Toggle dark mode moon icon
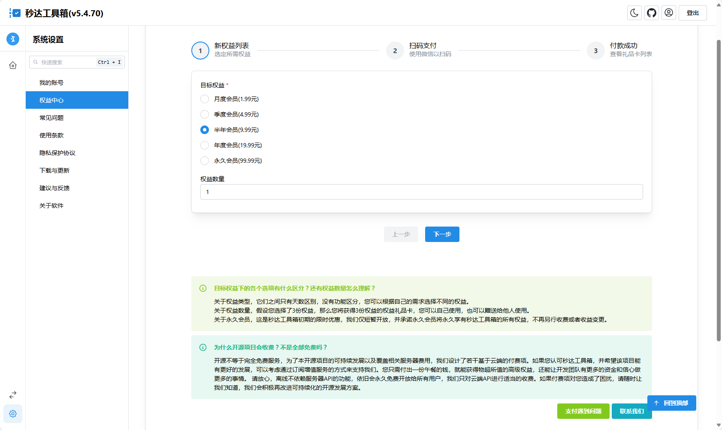 point(634,13)
